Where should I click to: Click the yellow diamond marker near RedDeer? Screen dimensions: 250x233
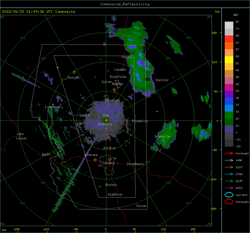pyautogui.click(x=114, y=90)
